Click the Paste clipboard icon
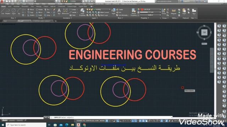Screen dimensions: 227x127 (x=184, y=11)
